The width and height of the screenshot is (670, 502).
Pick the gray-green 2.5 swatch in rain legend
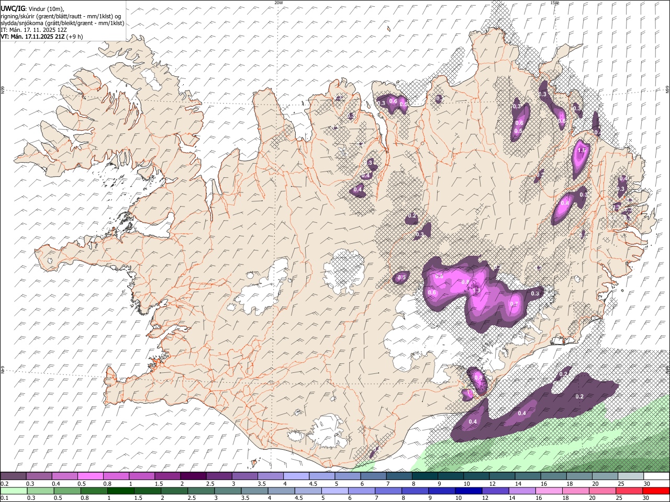(x=201, y=490)
